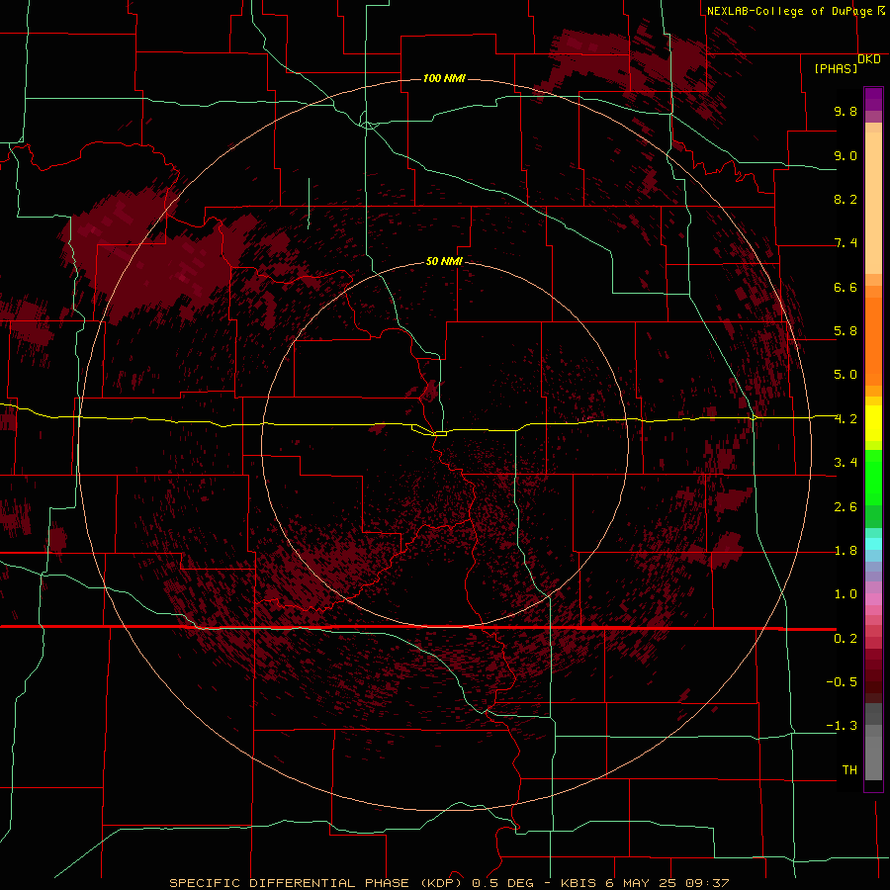Screen dimensions: 890x890
Task: Click the 50 NMI range ring label
Action: [x=444, y=261]
